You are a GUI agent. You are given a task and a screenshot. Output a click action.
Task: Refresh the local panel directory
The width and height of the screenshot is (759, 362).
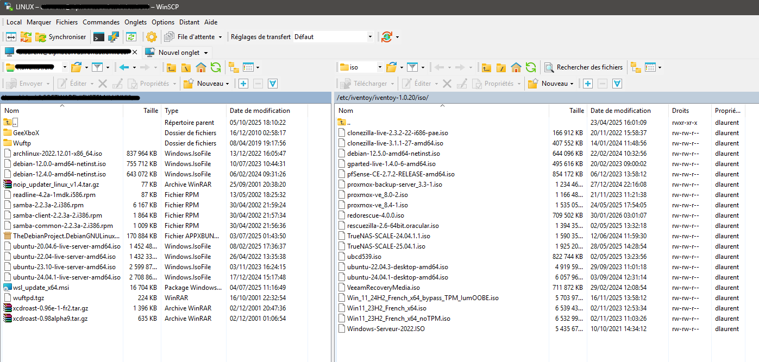point(216,67)
